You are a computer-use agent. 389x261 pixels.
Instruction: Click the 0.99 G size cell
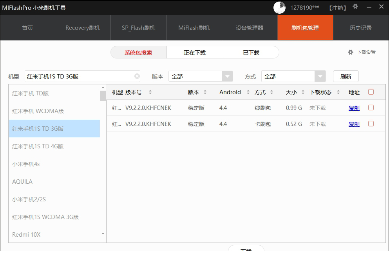point(294,108)
